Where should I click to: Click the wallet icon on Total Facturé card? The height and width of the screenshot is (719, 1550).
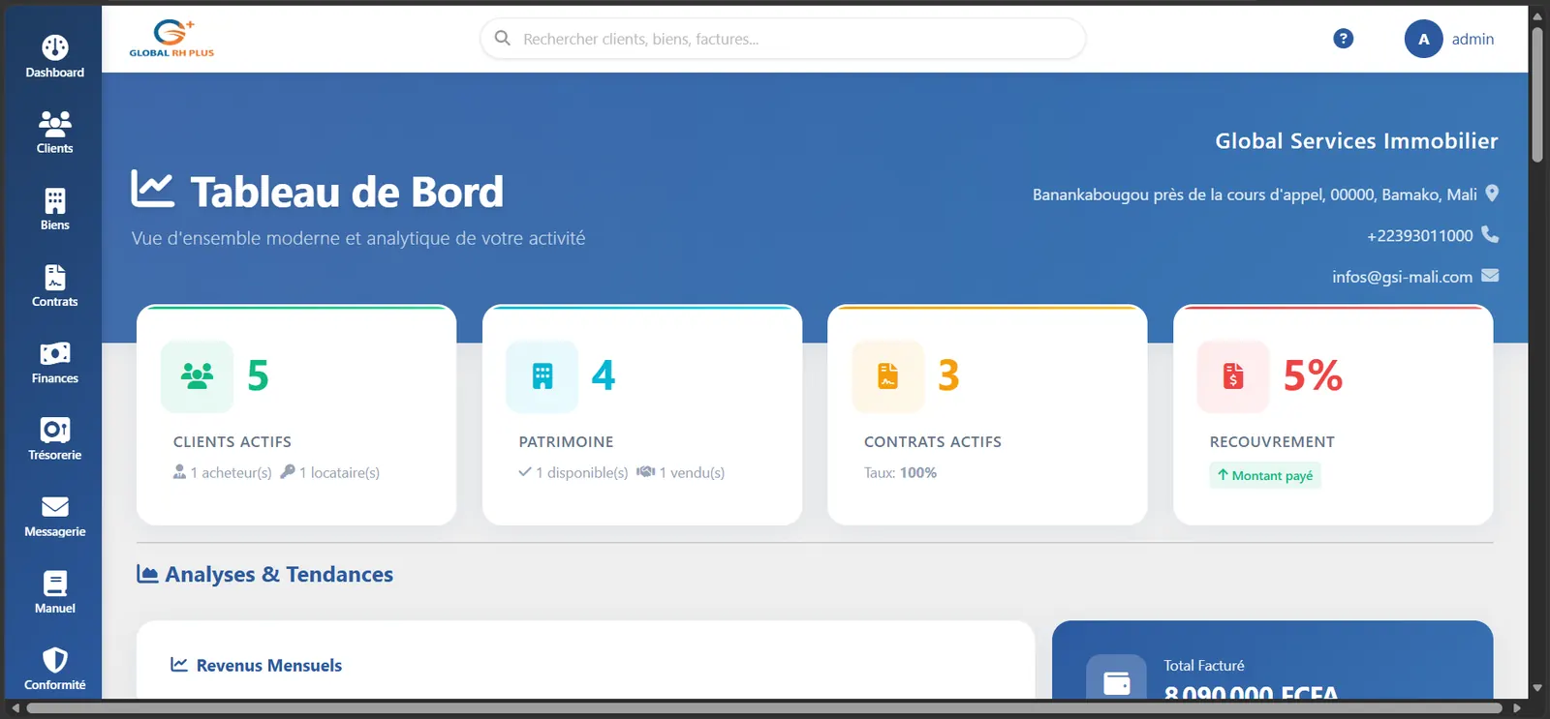click(x=1116, y=682)
